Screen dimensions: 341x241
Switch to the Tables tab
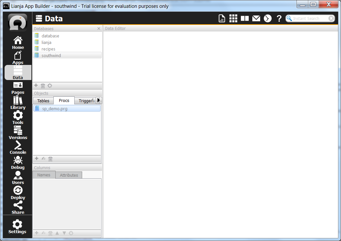tap(43, 101)
